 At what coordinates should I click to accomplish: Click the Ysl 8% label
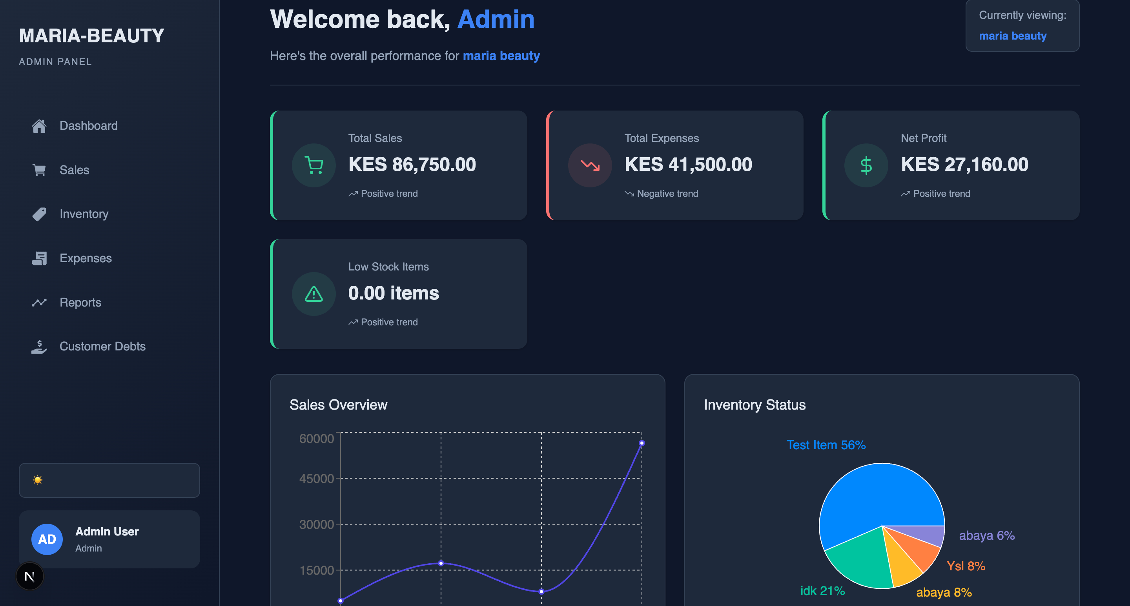tap(966, 566)
